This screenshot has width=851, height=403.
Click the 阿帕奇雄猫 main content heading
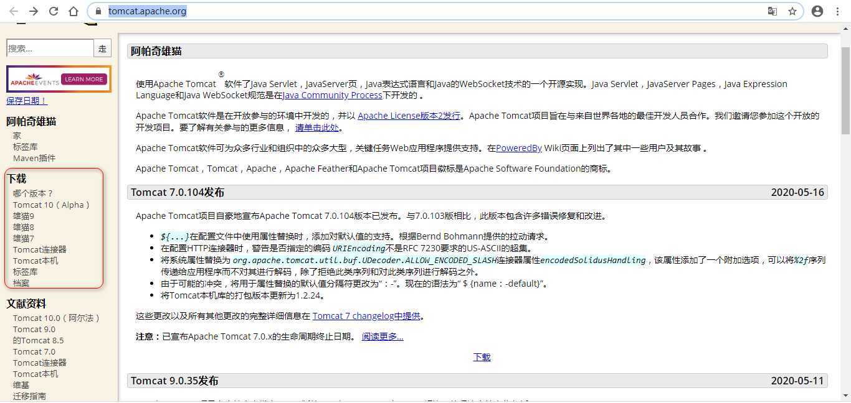point(156,51)
